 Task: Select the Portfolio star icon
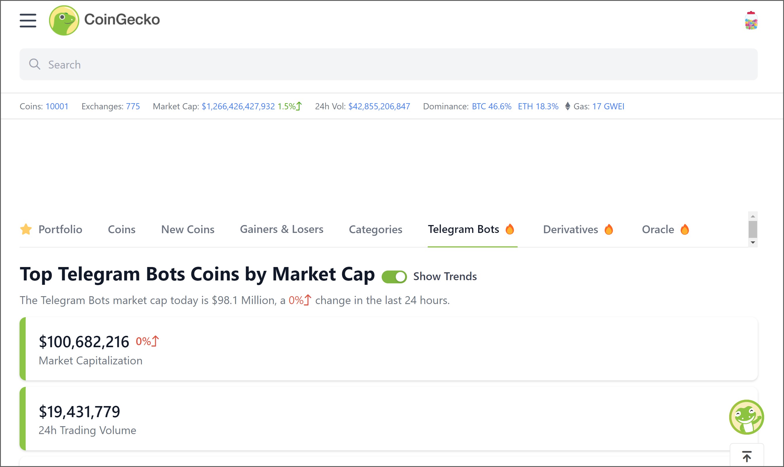click(27, 229)
